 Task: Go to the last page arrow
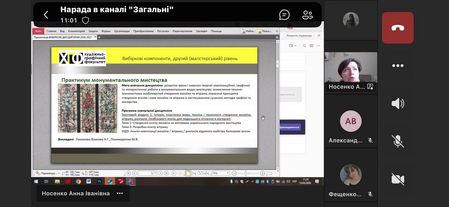166,173
